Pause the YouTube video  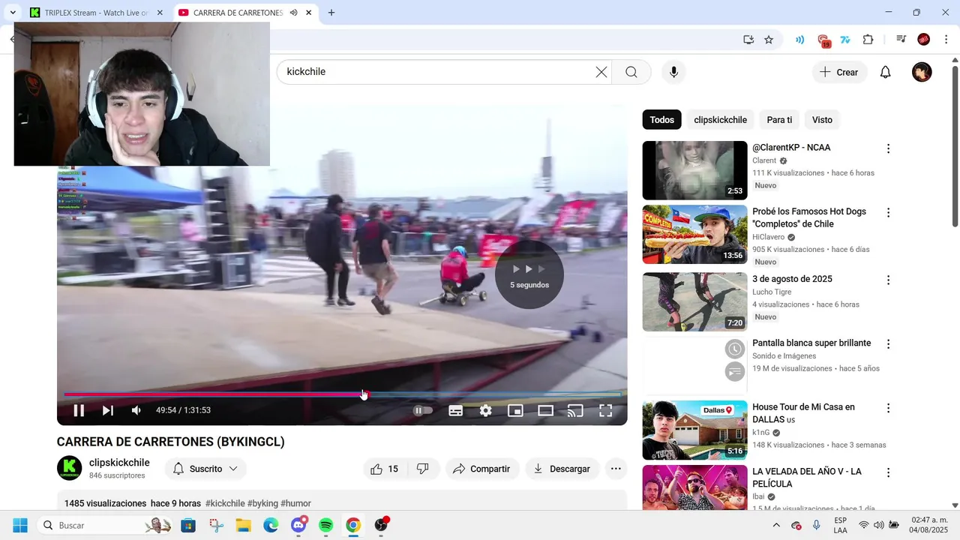[79, 410]
